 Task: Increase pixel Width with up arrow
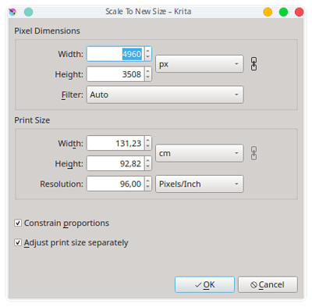click(148, 51)
